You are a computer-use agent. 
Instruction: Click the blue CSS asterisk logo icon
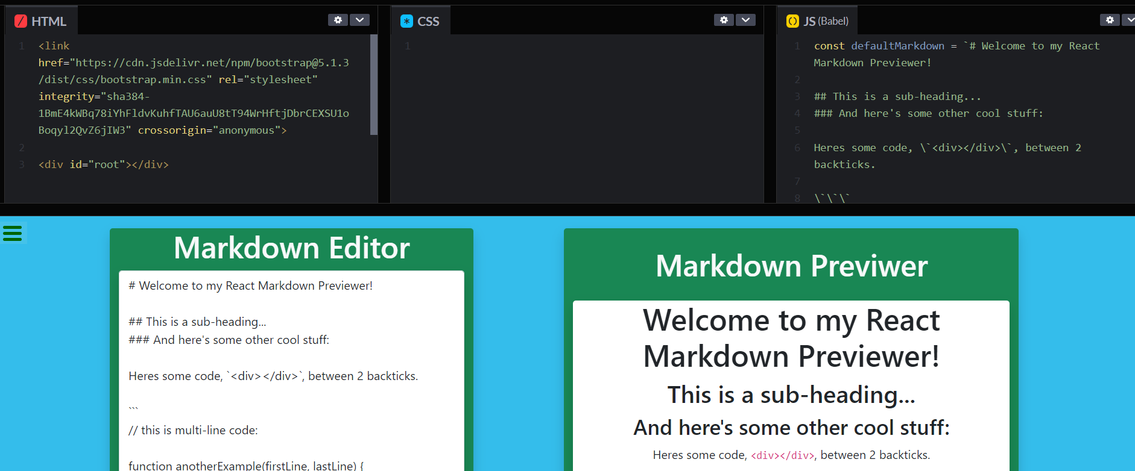407,21
